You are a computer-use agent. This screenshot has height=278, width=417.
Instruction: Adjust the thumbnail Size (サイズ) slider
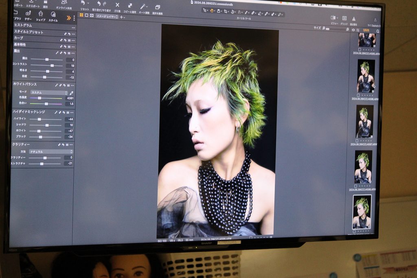pyautogui.click(x=336, y=29)
